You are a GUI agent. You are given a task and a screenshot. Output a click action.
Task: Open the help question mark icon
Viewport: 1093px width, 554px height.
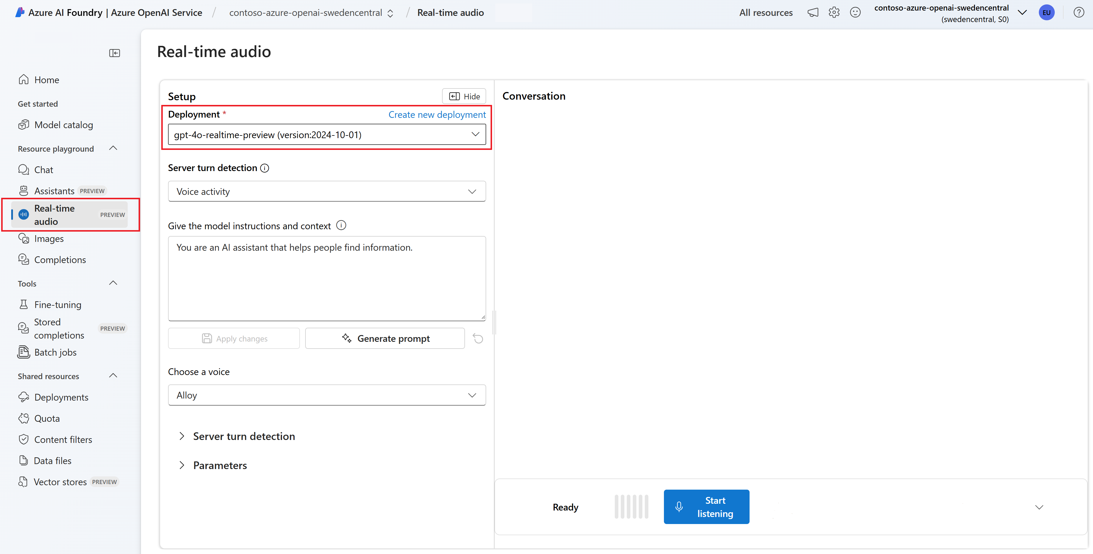point(1079,12)
